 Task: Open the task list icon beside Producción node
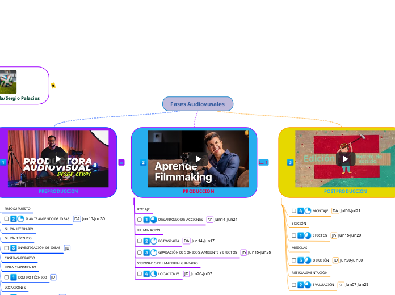coord(263,162)
